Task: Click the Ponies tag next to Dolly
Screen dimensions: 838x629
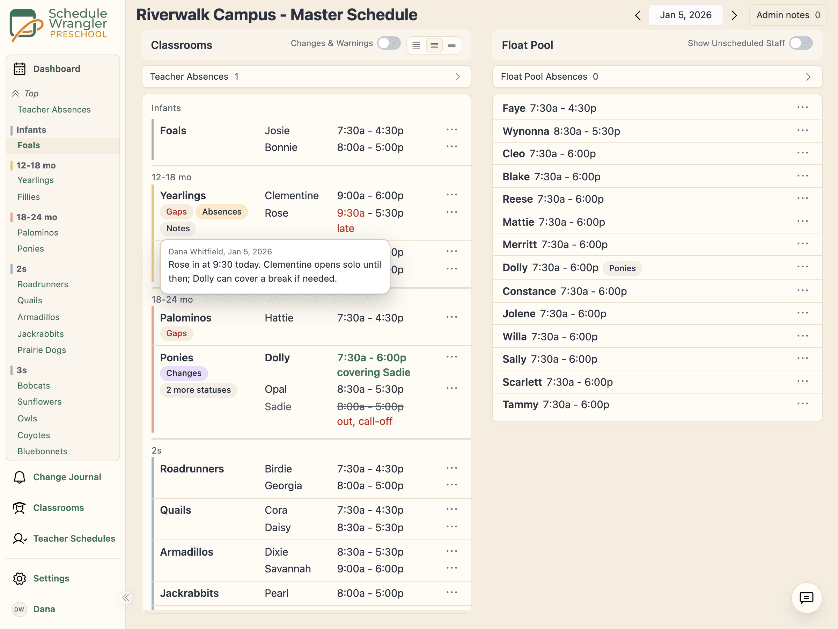Action: point(622,268)
